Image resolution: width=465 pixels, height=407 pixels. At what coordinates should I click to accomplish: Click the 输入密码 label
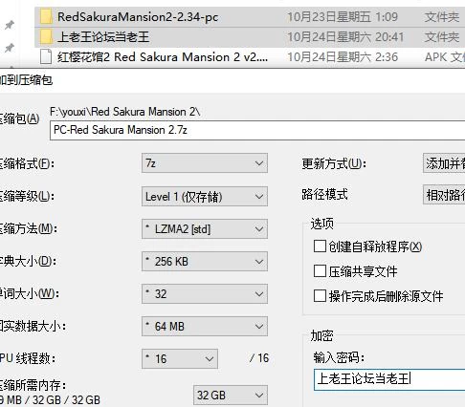click(x=339, y=358)
